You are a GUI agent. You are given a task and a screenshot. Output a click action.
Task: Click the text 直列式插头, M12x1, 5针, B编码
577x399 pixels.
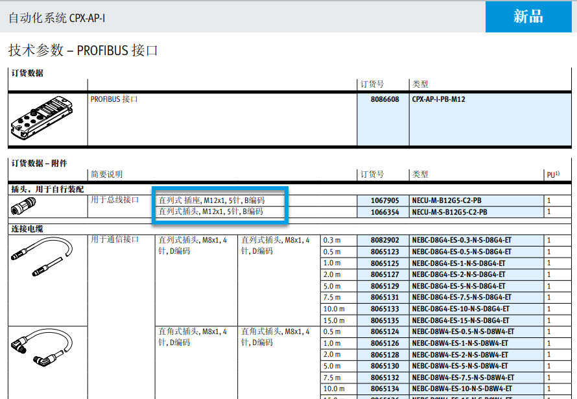click(211, 212)
